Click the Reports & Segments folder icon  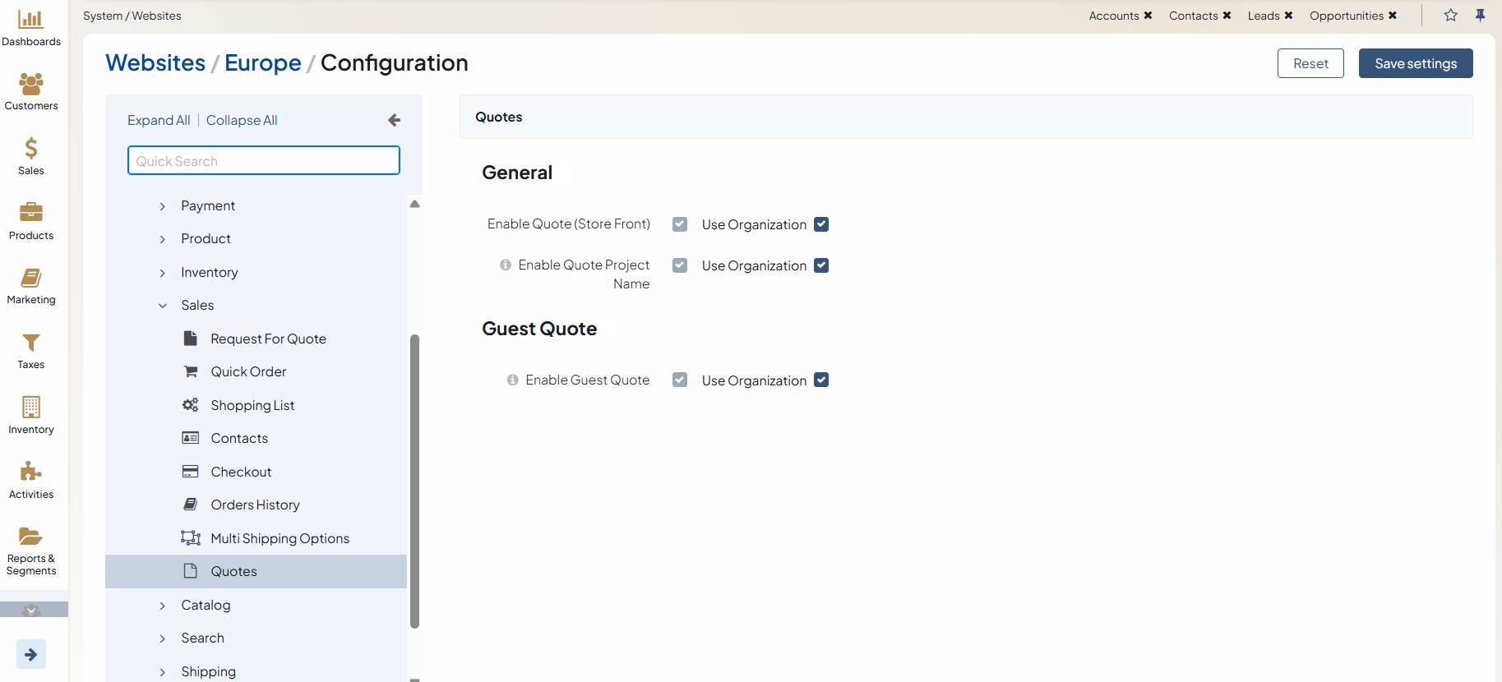[31, 537]
